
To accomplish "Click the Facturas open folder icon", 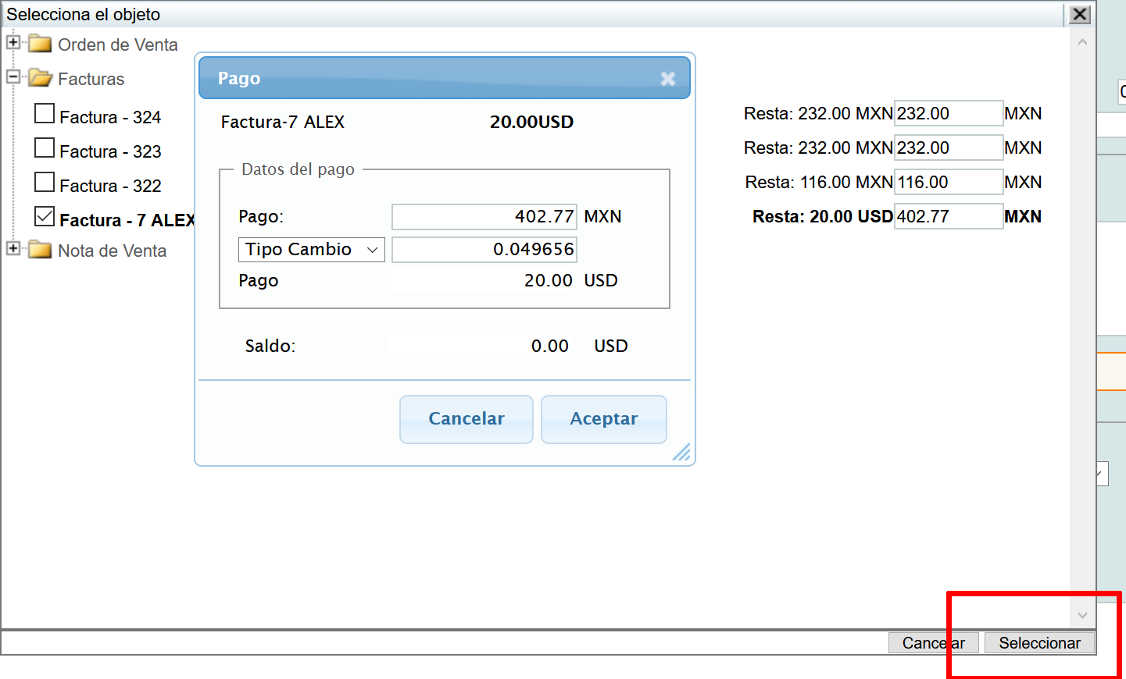I will click(x=40, y=78).
